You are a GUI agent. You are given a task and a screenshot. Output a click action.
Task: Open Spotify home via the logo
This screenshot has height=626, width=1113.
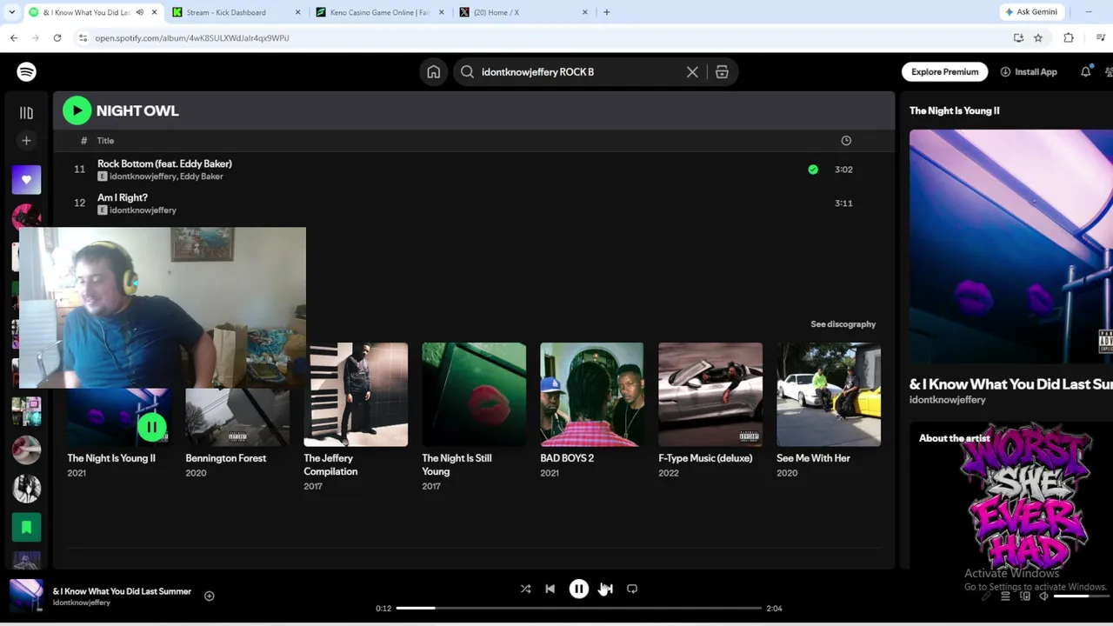(26, 72)
